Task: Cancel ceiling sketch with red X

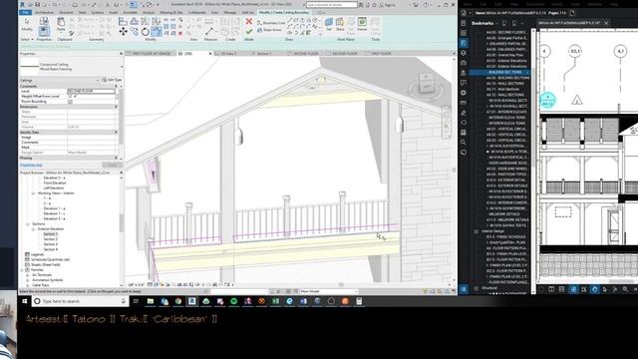Action: (249, 21)
